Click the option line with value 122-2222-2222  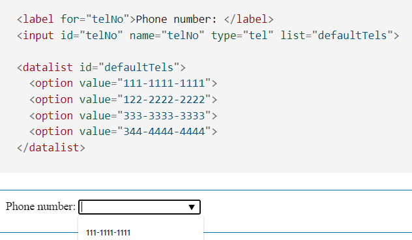pos(123,100)
